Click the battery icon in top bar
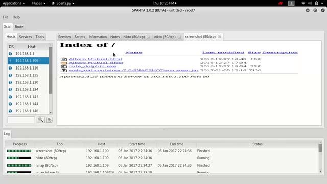This screenshot has width=327, height=184. click(317, 3)
